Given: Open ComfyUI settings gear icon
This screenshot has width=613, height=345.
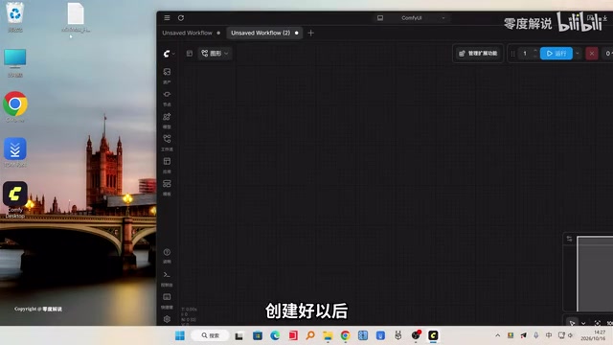Looking at the screenshot, I should pyautogui.click(x=167, y=319).
